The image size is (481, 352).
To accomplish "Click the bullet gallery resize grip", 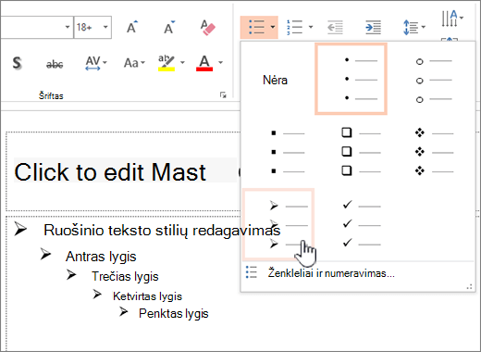I will [x=470, y=287].
